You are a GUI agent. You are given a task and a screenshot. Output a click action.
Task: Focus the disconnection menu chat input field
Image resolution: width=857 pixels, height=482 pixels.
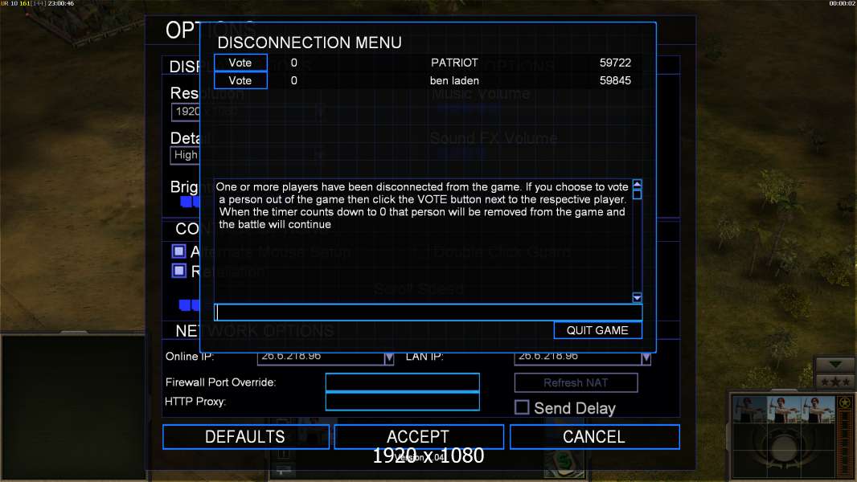pyautogui.click(x=428, y=312)
